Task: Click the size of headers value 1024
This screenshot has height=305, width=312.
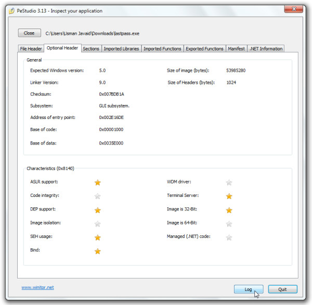Action: point(231,83)
